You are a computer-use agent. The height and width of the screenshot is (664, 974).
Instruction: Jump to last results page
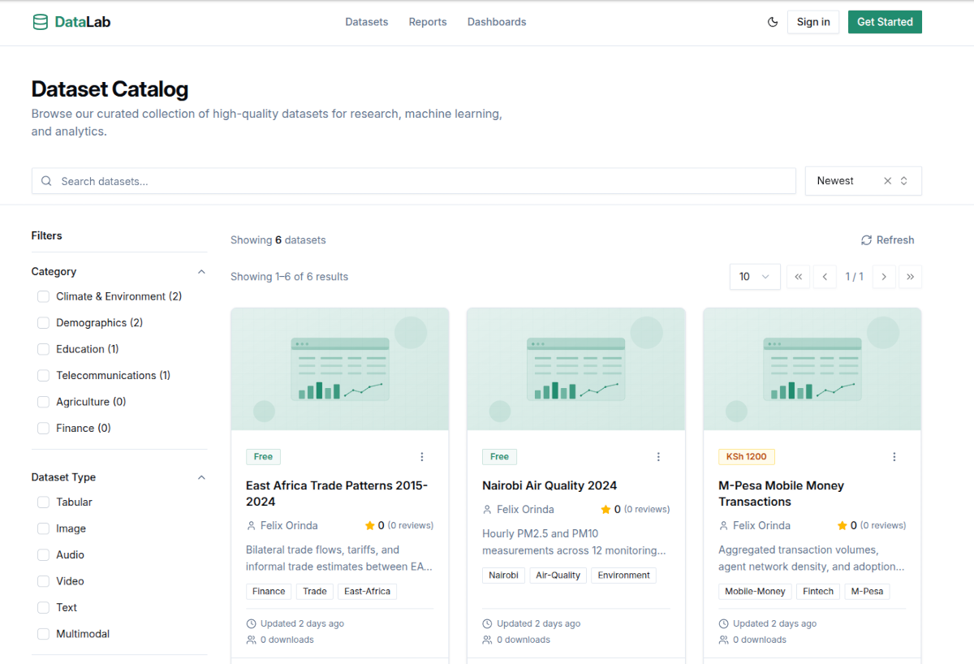(x=911, y=277)
